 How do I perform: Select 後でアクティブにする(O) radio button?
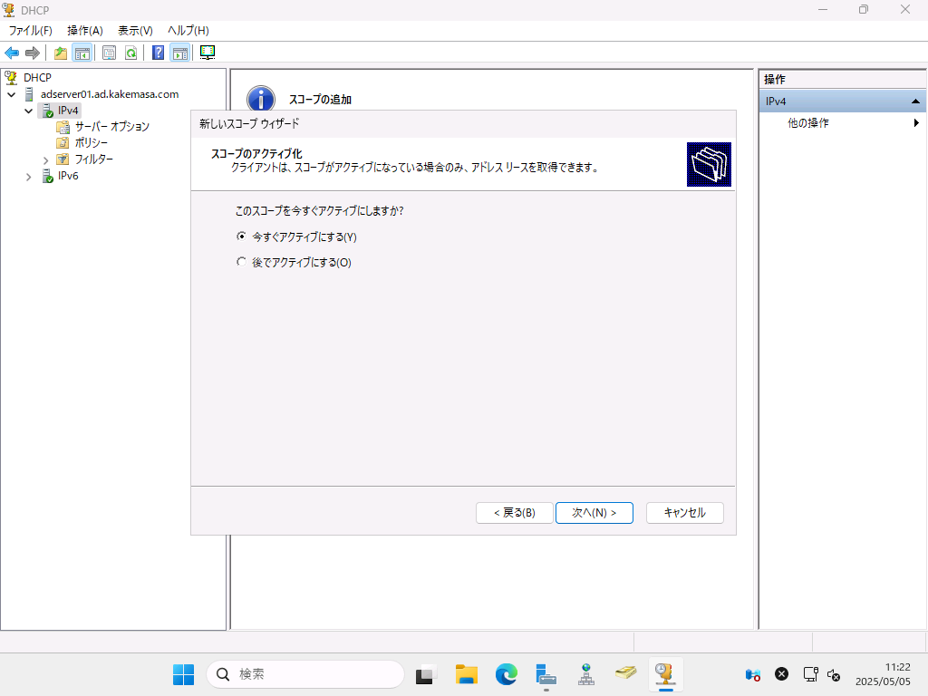point(241,262)
